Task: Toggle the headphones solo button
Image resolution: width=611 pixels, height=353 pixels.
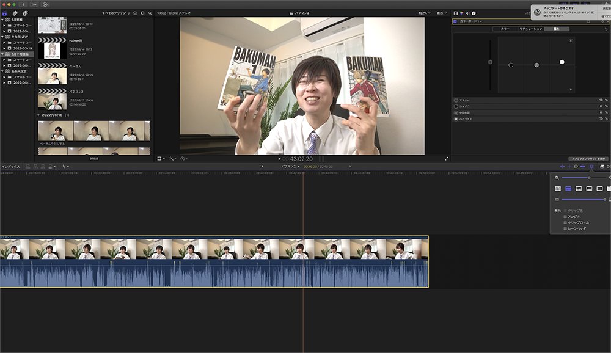Action: (576, 166)
